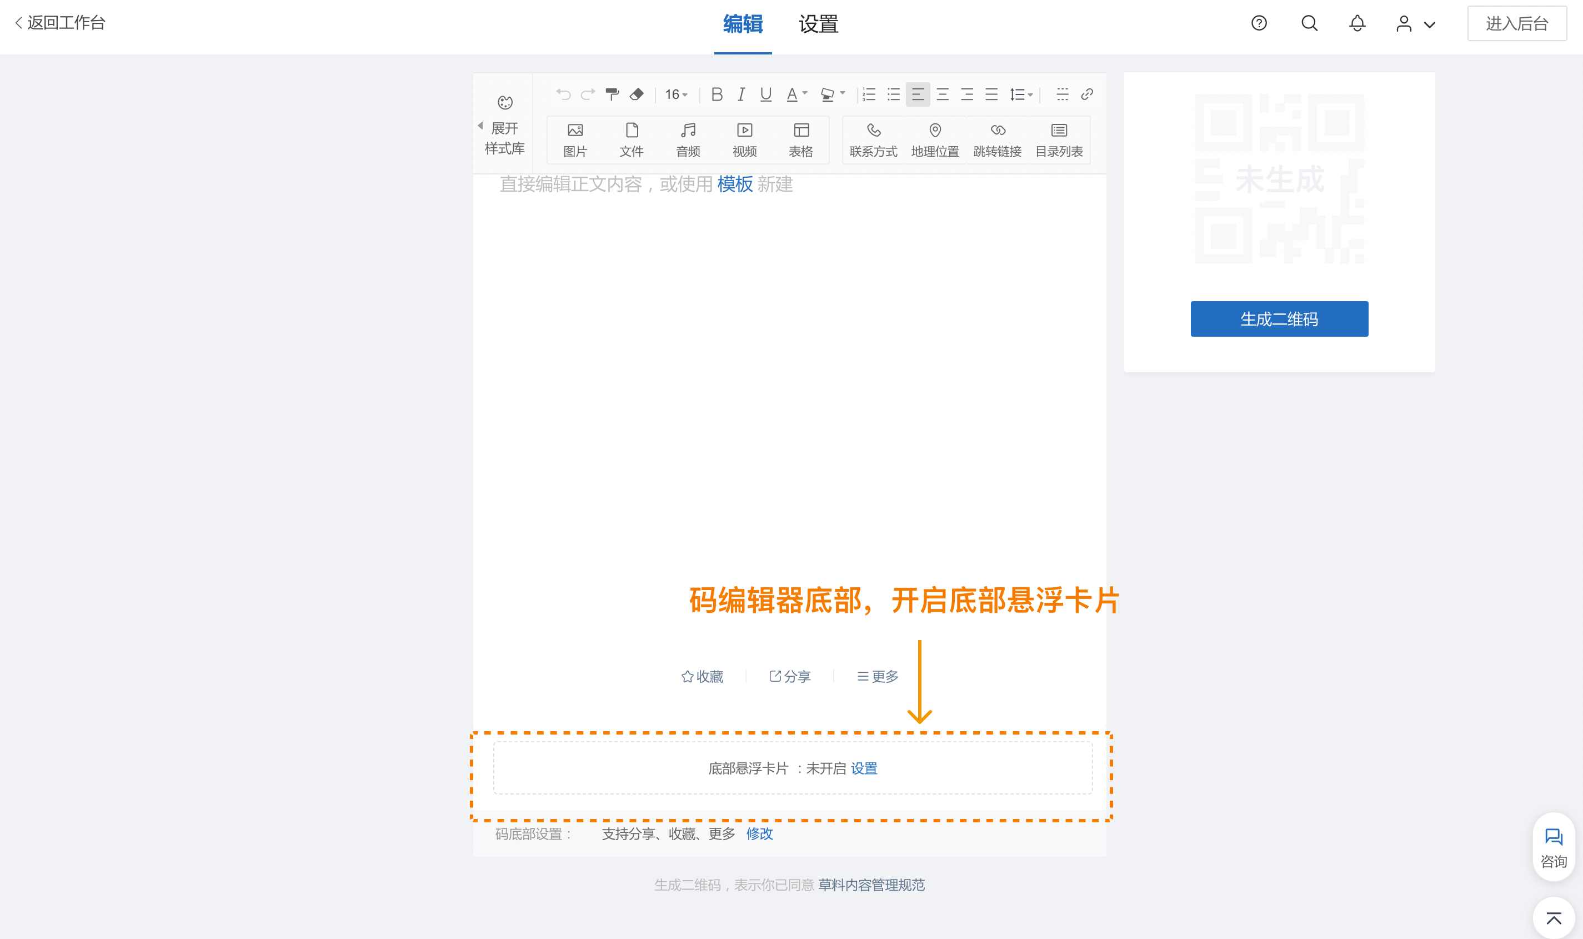Insert a table via 表格
The image size is (1583, 939).
click(801, 140)
